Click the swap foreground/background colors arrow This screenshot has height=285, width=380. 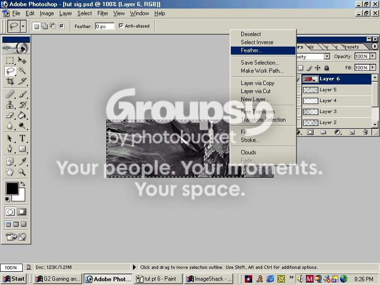pos(22,184)
